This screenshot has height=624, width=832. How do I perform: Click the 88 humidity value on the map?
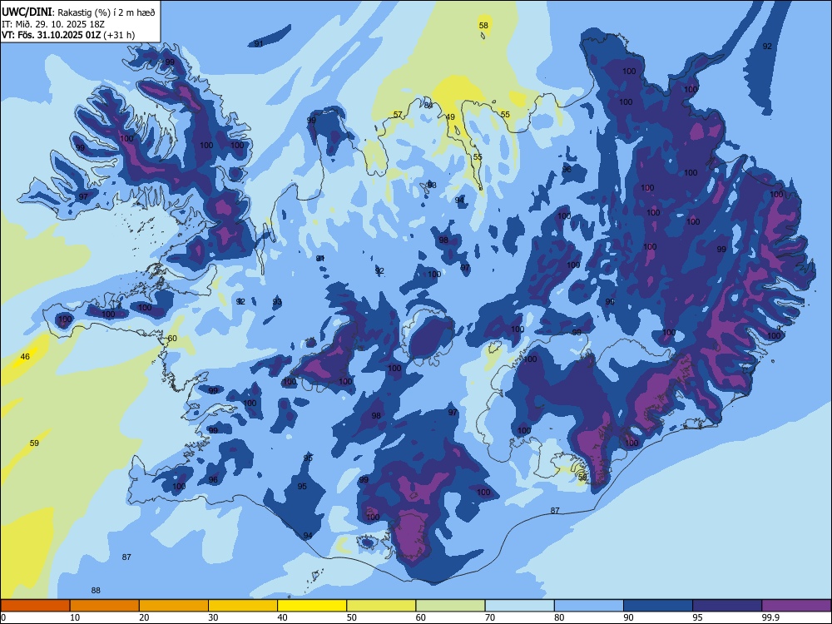click(96, 591)
